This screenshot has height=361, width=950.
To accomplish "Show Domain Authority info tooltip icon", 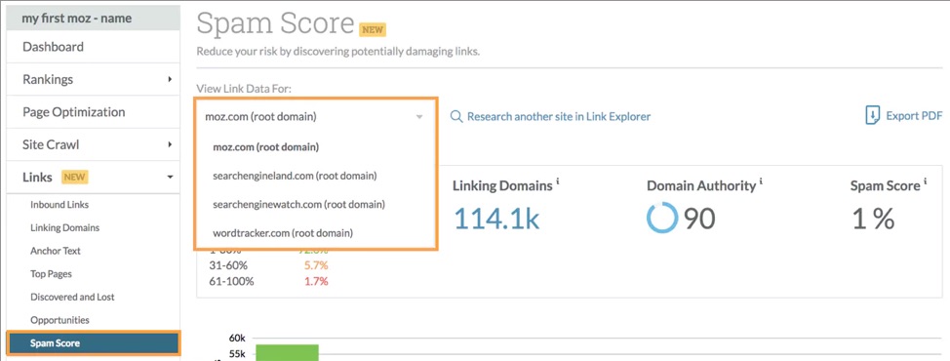I will 761,180.
